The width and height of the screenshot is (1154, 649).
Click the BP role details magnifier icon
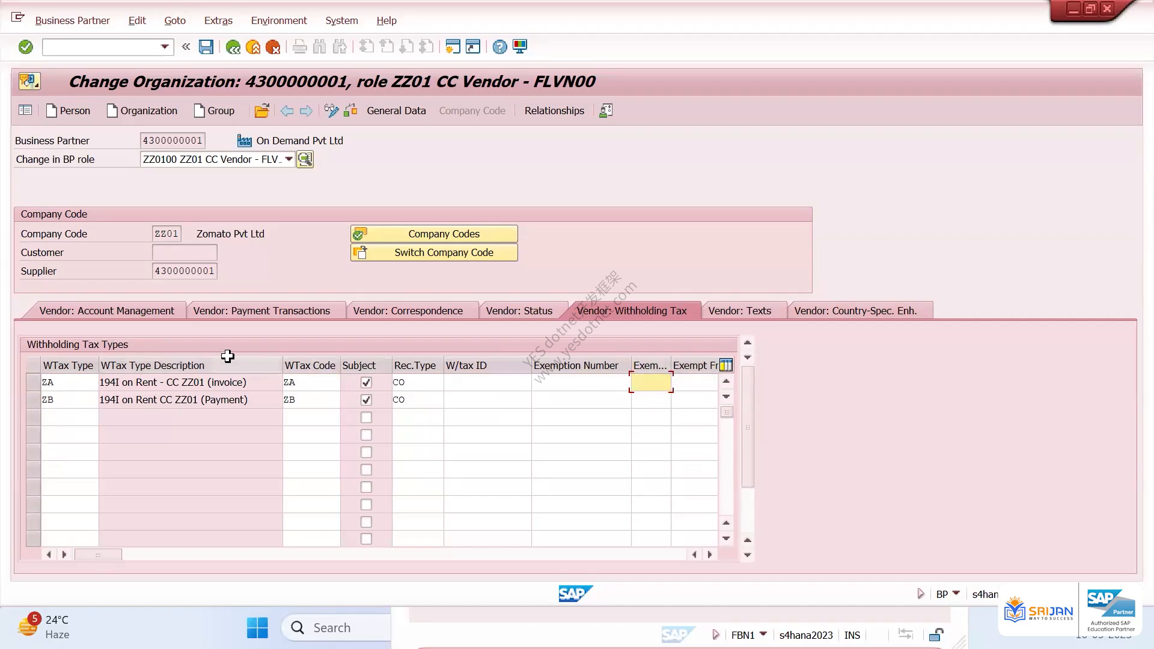pyautogui.click(x=305, y=159)
